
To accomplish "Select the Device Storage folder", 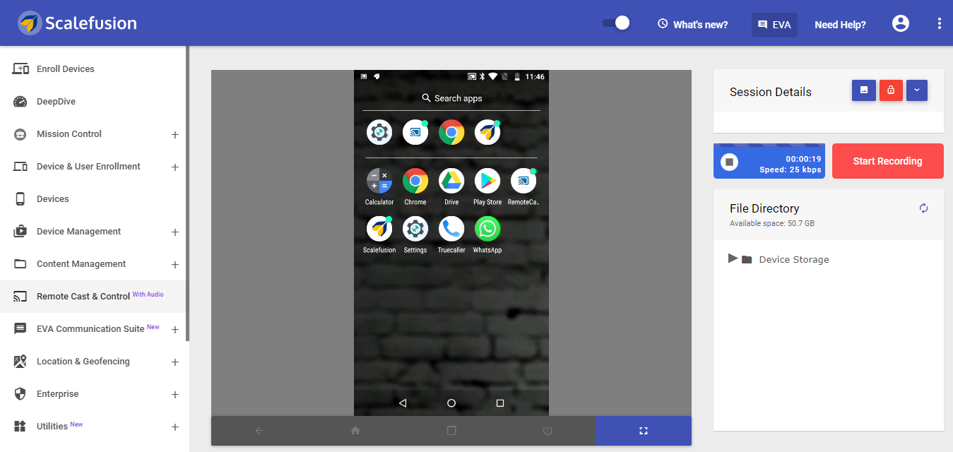I will coord(785,259).
